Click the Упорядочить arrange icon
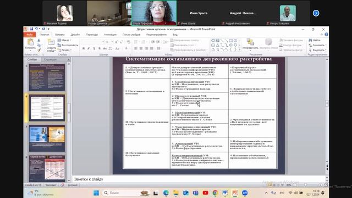 (x=250, y=42)
